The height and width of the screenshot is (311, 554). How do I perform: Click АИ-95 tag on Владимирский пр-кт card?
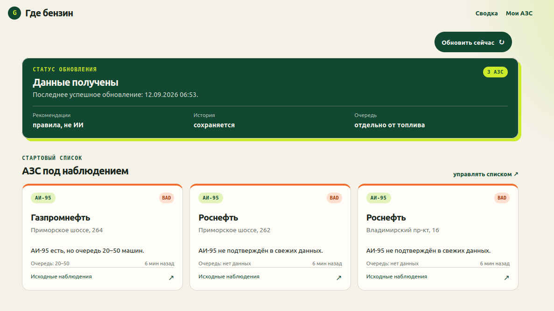(379, 198)
